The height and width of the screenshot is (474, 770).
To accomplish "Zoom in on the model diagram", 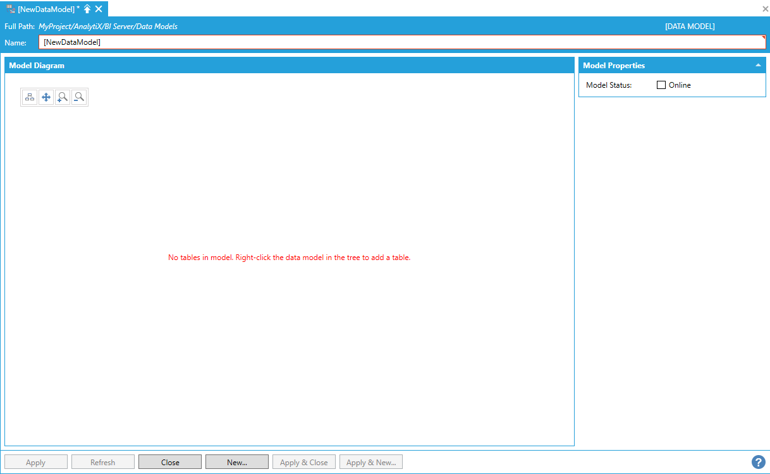I will point(63,97).
